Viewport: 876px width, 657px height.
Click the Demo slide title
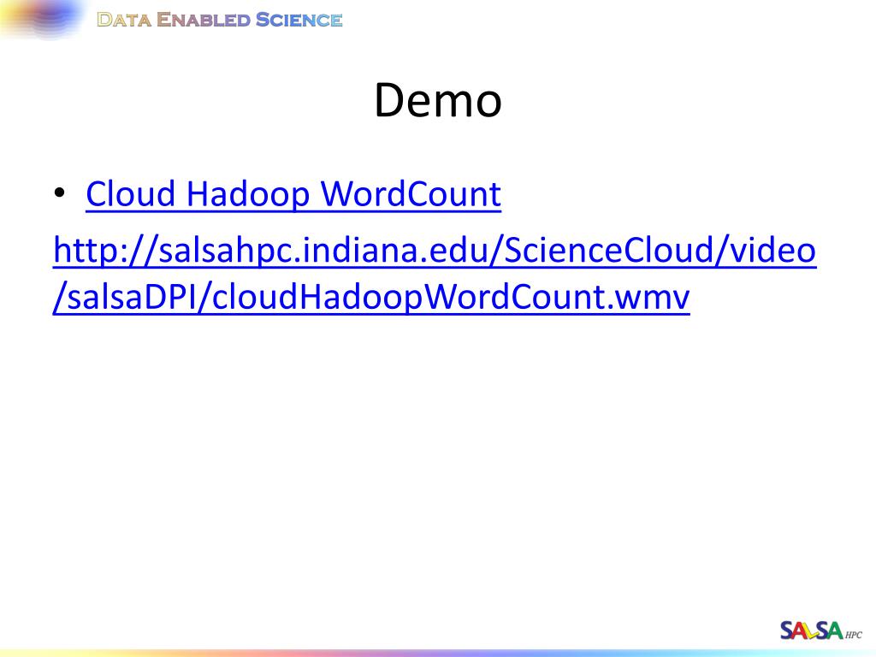click(438, 100)
